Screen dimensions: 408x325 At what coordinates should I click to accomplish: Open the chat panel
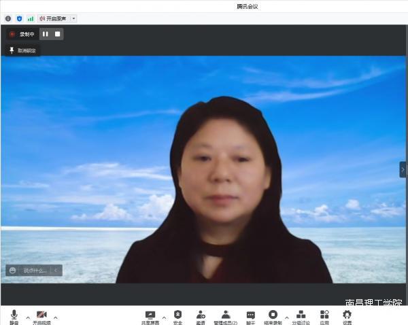(250, 316)
